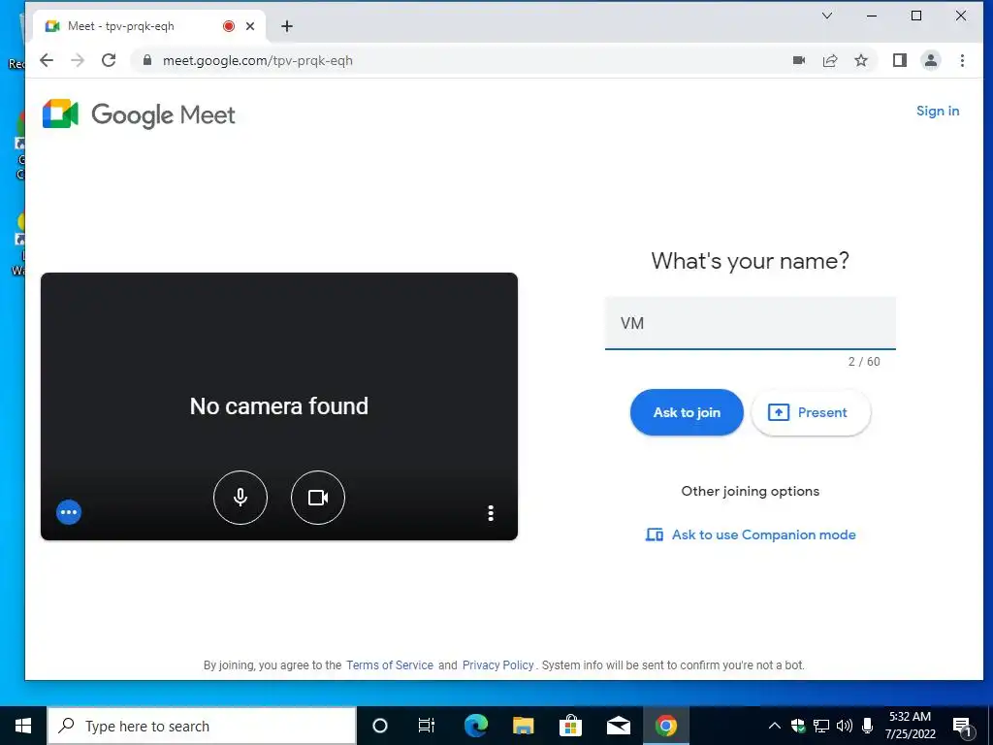This screenshot has width=993, height=745.
Task: Click the Google Meet logo
Action: point(139,114)
